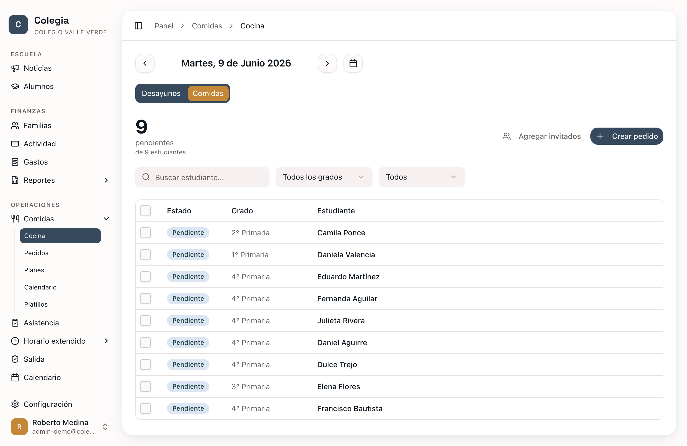Check the box for Francisco Bautista
The width and height of the screenshot is (687, 446).
(145, 408)
